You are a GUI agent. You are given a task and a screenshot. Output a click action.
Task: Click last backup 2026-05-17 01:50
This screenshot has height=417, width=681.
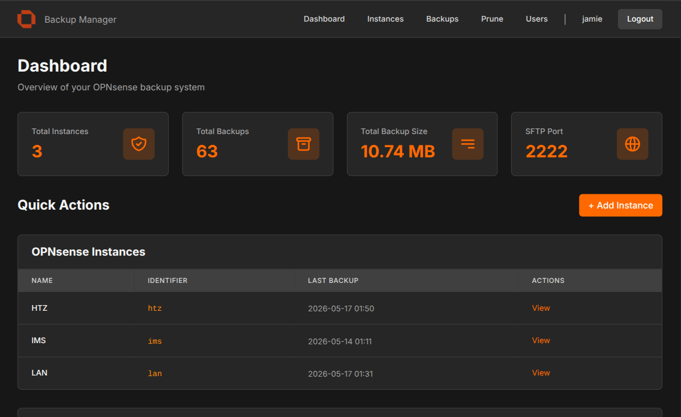[341, 308]
